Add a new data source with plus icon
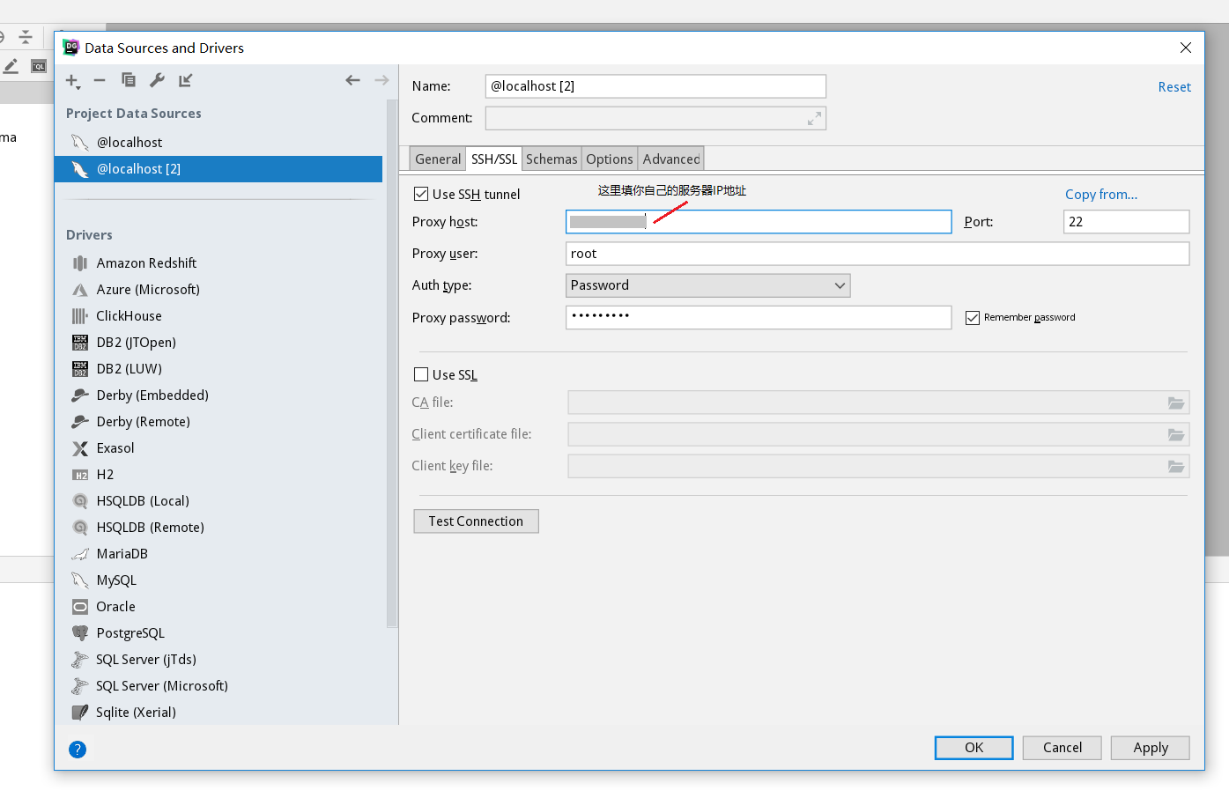1229x798 pixels. (73, 80)
